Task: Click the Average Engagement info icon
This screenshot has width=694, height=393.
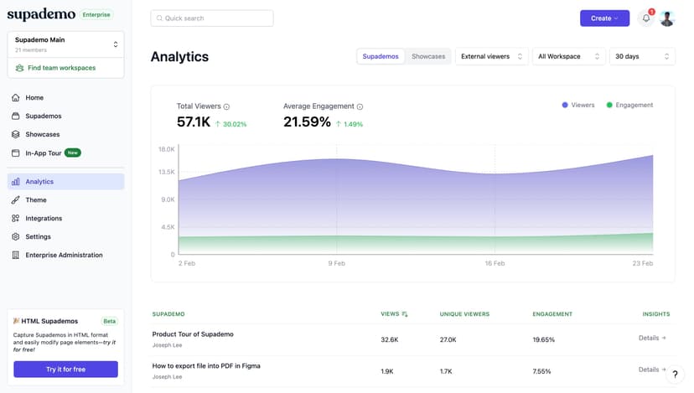Action: point(360,106)
